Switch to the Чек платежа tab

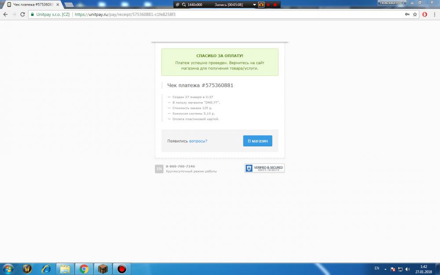pos(33,4)
